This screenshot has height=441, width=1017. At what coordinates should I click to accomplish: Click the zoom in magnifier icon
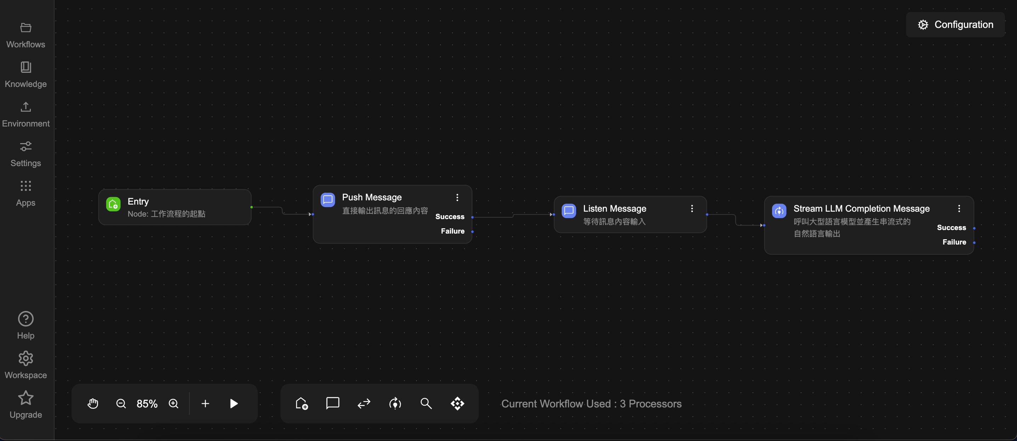(173, 403)
